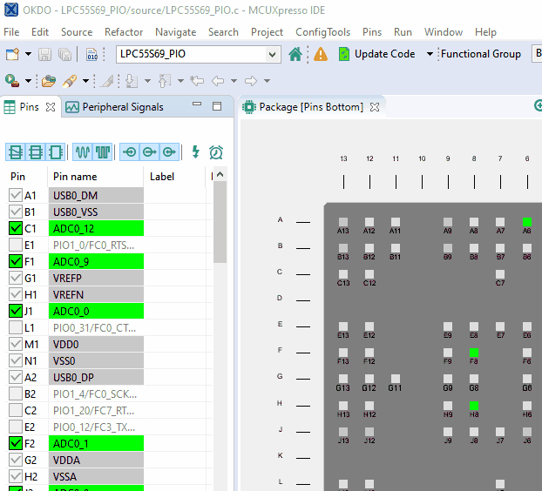Minimize the Pins view panel

[197, 104]
